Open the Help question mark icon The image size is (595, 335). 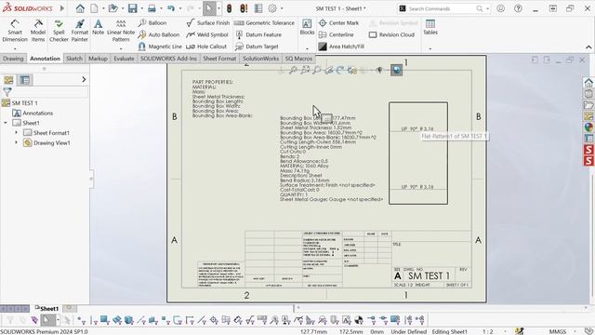point(518,8)
